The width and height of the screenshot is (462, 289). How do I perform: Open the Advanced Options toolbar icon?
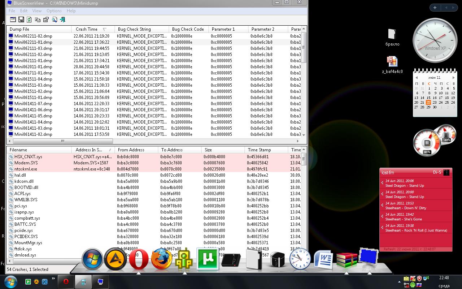point(13,20)
